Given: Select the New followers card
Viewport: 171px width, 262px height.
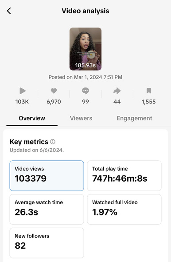Looking at the screenshot, I should click(x=47, y=243).
